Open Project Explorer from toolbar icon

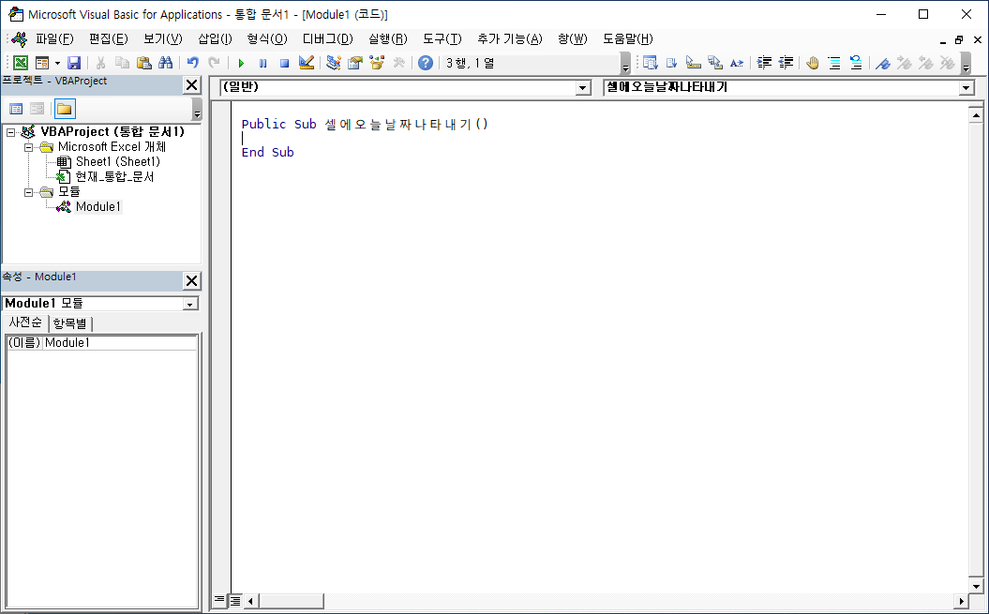(334, 63)
